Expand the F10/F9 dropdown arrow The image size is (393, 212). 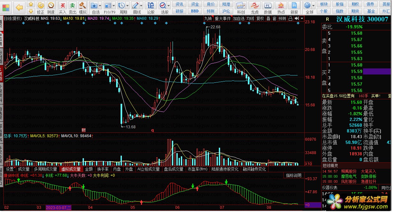114,6
